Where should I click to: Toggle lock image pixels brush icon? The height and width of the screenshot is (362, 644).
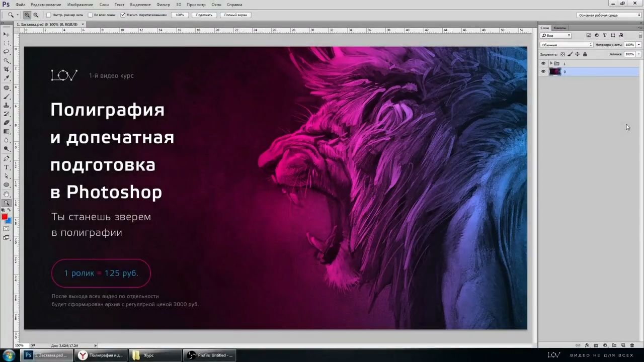pyautogui.click(x=570, y=54)
